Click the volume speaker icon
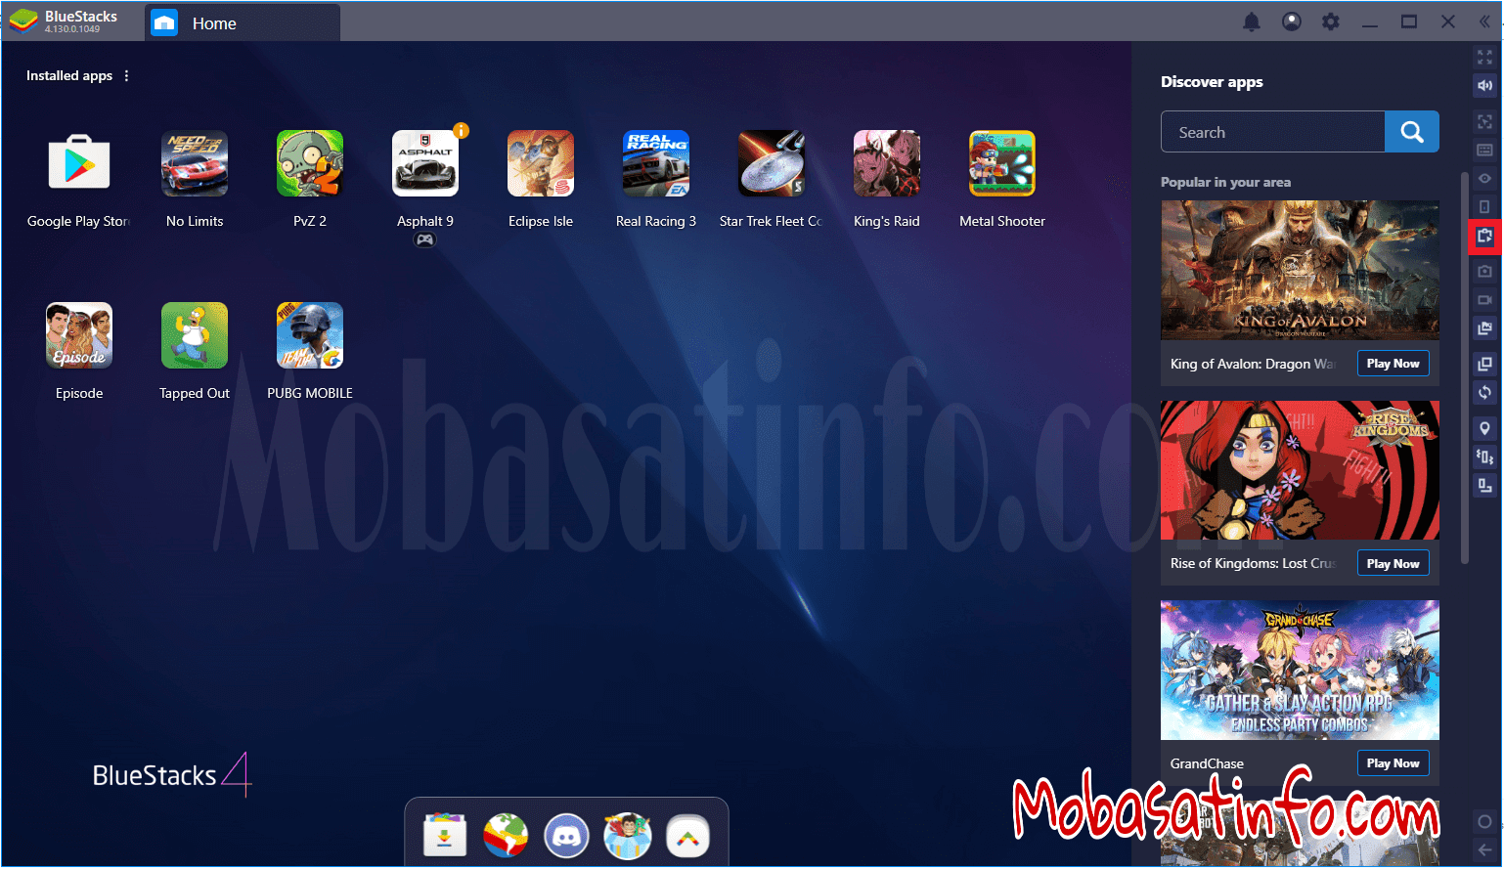Image resolution: width=1504 pixels, height=870 pixels. pyautogui.click(x=1484, y=86)
